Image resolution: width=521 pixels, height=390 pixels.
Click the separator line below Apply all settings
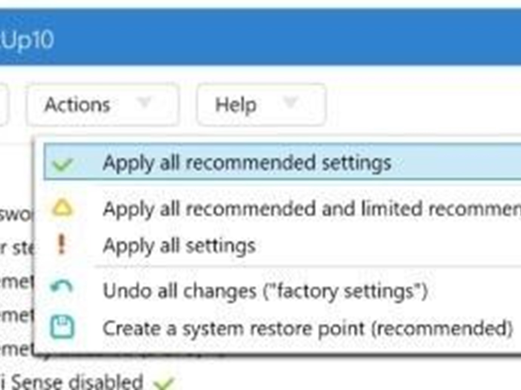[x=308, y=267]
